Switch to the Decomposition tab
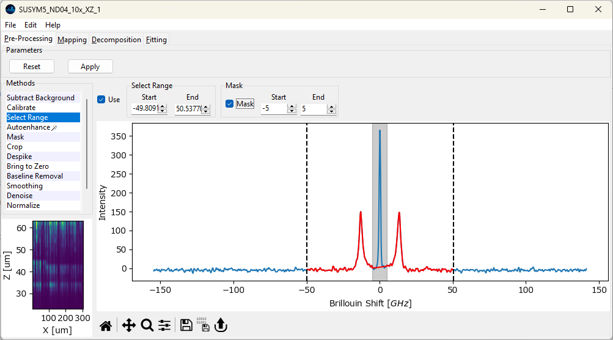The height and width of the screenshot is (340, 613). pyautogui.click(x=116, y=40)
